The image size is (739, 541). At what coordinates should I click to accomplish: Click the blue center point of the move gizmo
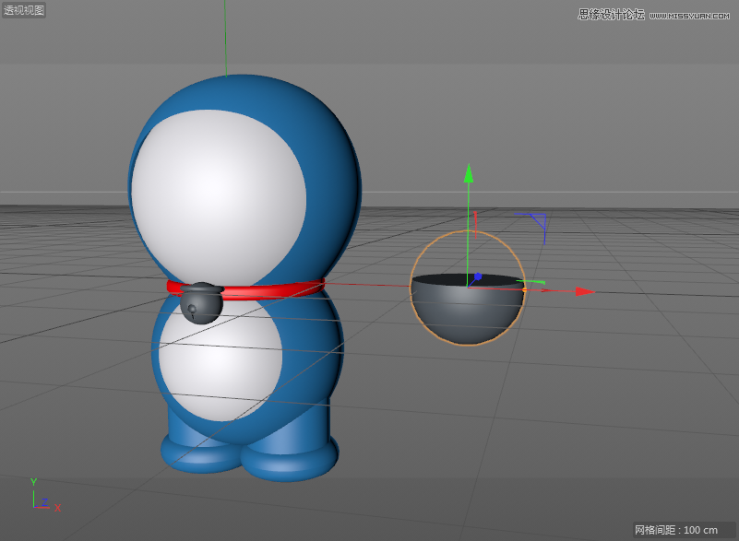click(478, 276)
